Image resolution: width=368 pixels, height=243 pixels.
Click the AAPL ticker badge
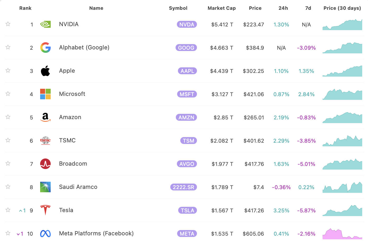point(187,71)
